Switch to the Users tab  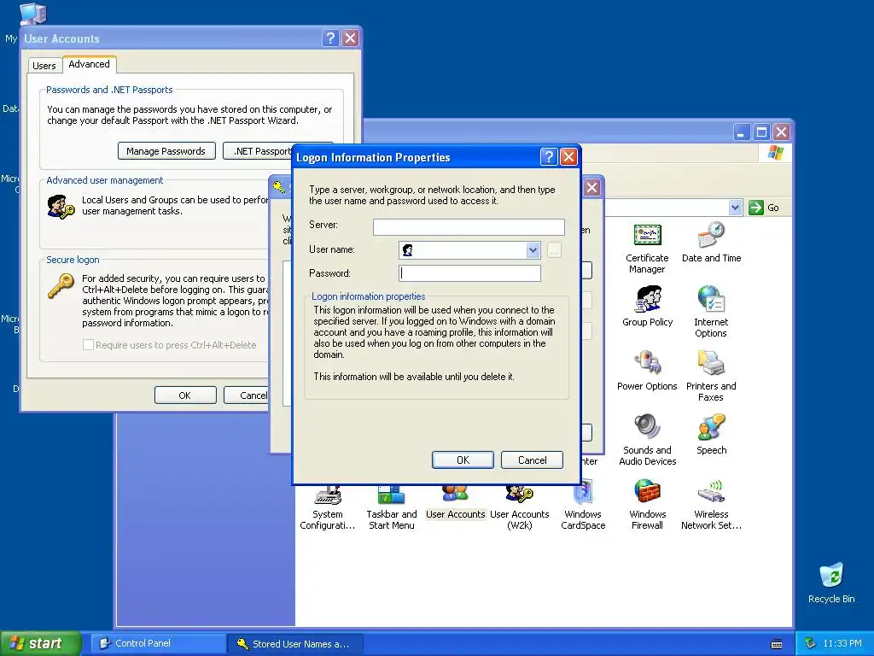(x=44, y=65)
